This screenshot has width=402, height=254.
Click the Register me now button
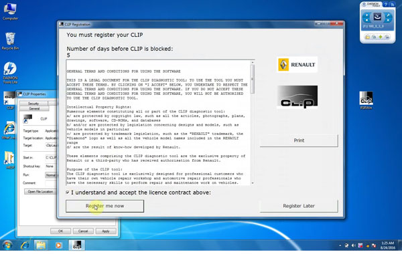(105, 206)
